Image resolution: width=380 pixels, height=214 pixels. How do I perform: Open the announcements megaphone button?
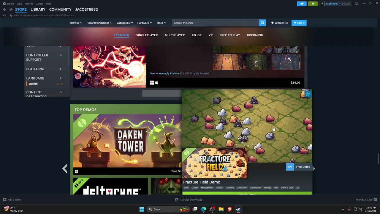(x=302, y=4)
